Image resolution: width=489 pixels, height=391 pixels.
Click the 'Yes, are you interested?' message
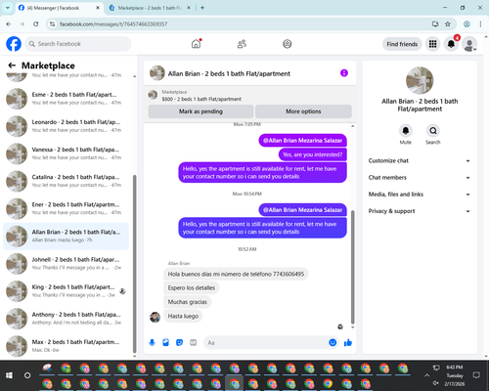coord(313,154)
